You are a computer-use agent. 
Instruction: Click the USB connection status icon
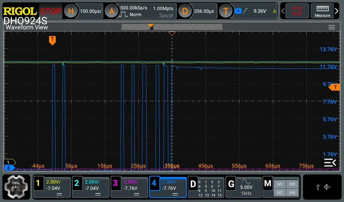click(318, 187)
